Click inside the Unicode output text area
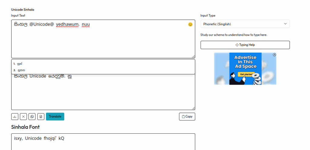Viewport: 310px width, 150px height. (103, 92)
